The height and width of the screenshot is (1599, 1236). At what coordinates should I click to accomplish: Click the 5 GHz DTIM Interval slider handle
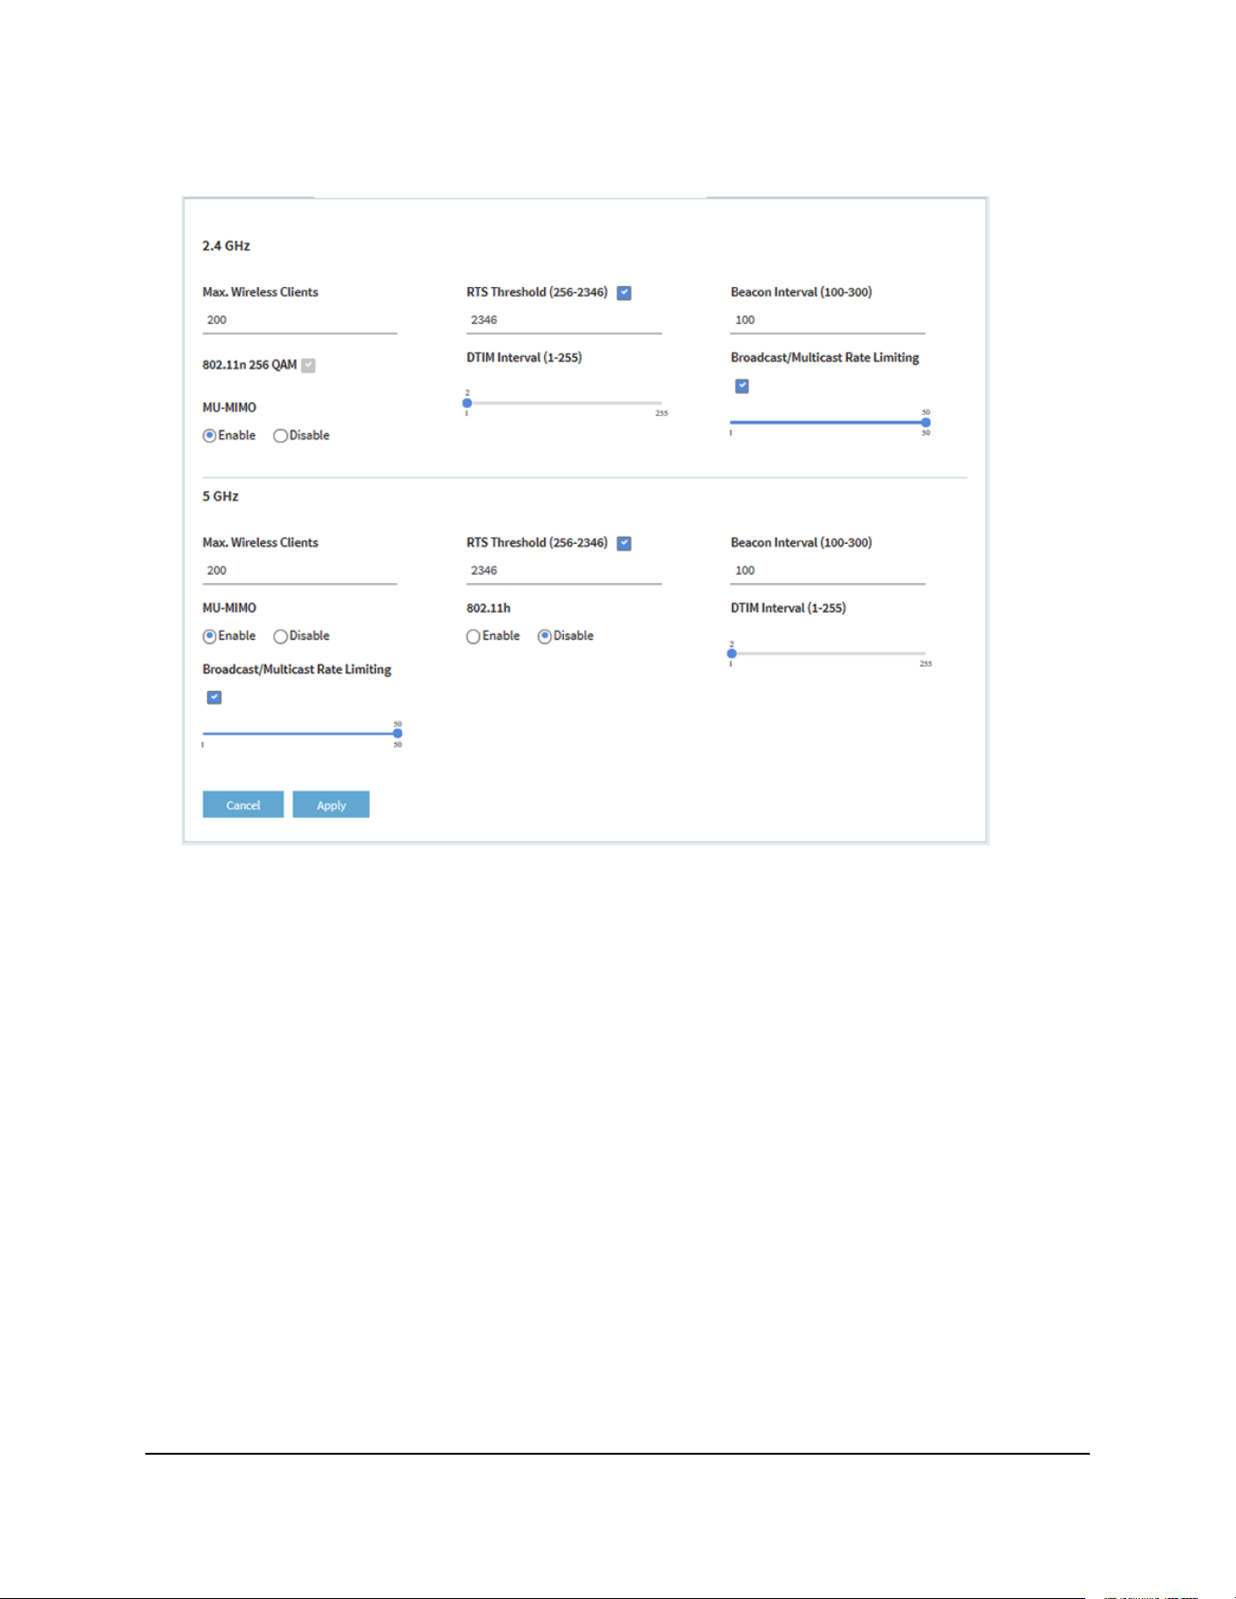tap(732, 654)
